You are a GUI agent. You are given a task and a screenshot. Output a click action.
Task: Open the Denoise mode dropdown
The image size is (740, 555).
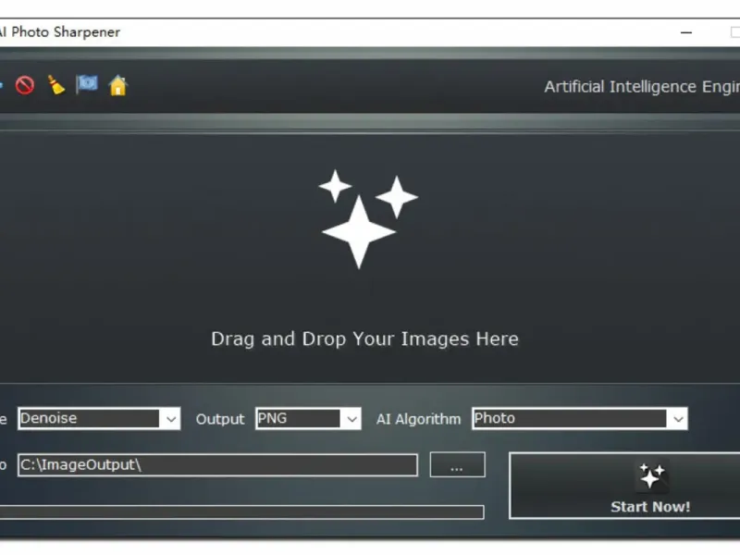click(99, 419)
